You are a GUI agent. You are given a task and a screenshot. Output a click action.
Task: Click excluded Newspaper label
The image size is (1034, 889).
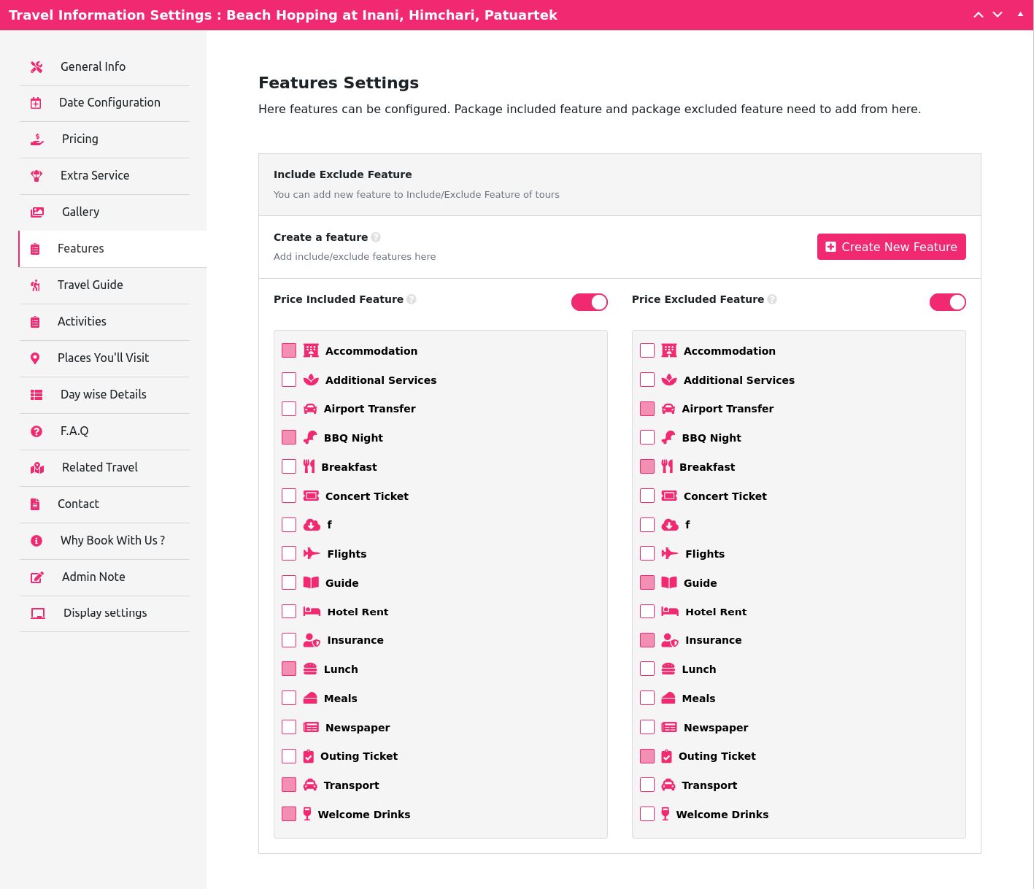pos(716,728)
